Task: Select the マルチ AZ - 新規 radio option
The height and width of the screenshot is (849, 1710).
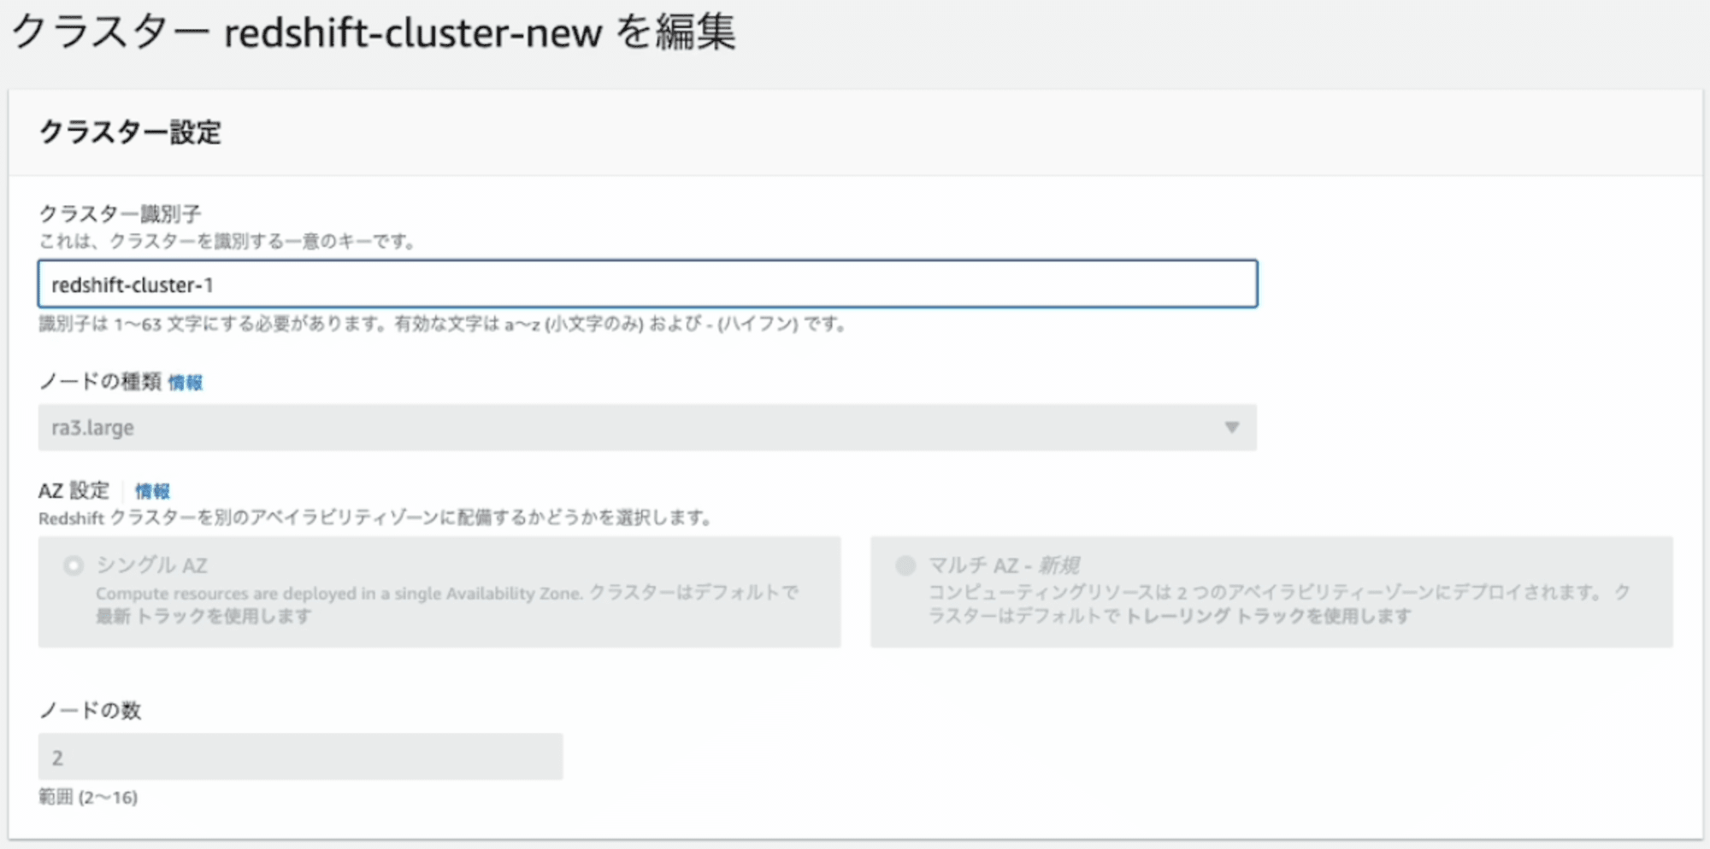Action: click(x=905, y=565)
